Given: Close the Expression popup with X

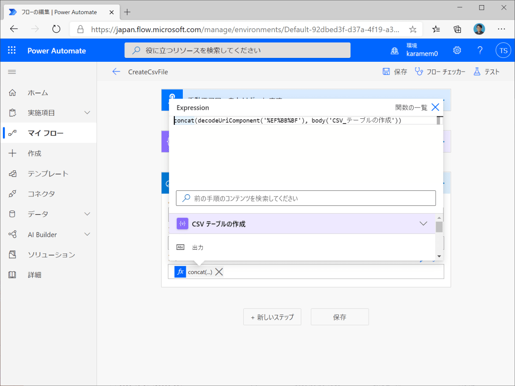Looking at the screenshot, I should [x=435, y=107].
